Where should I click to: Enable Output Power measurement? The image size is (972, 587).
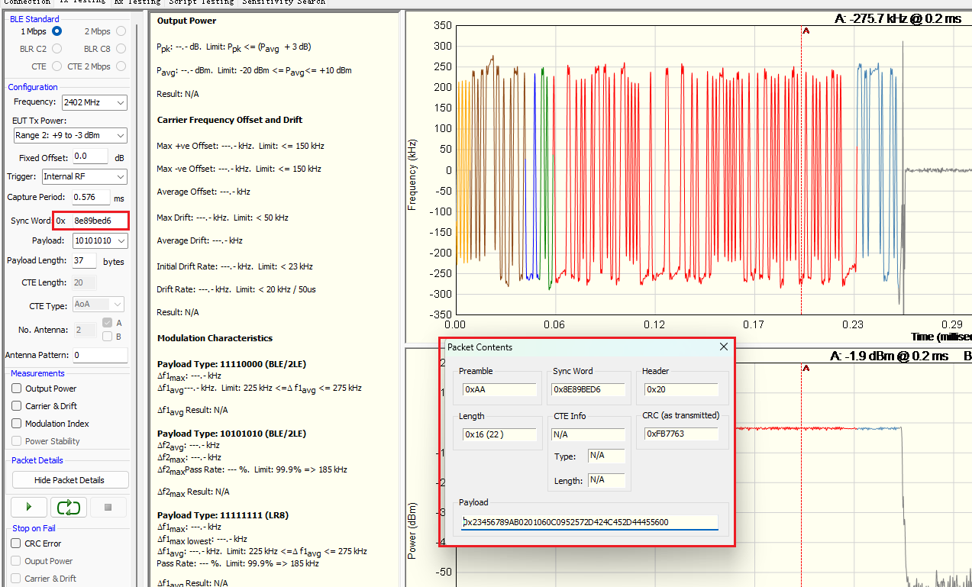(x=17, y=389)
